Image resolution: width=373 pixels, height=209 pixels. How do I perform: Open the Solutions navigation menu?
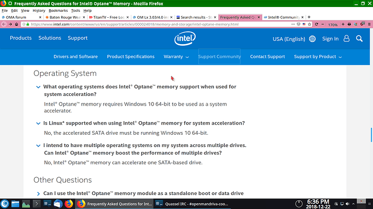pos(50,38)
